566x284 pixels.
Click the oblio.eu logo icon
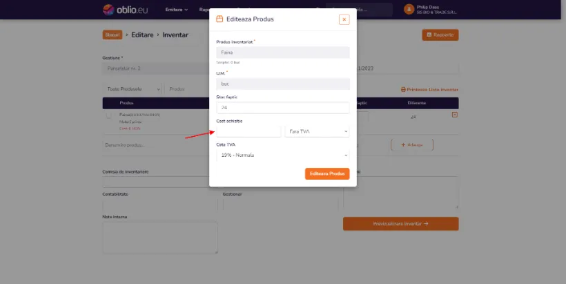point(108,10)
